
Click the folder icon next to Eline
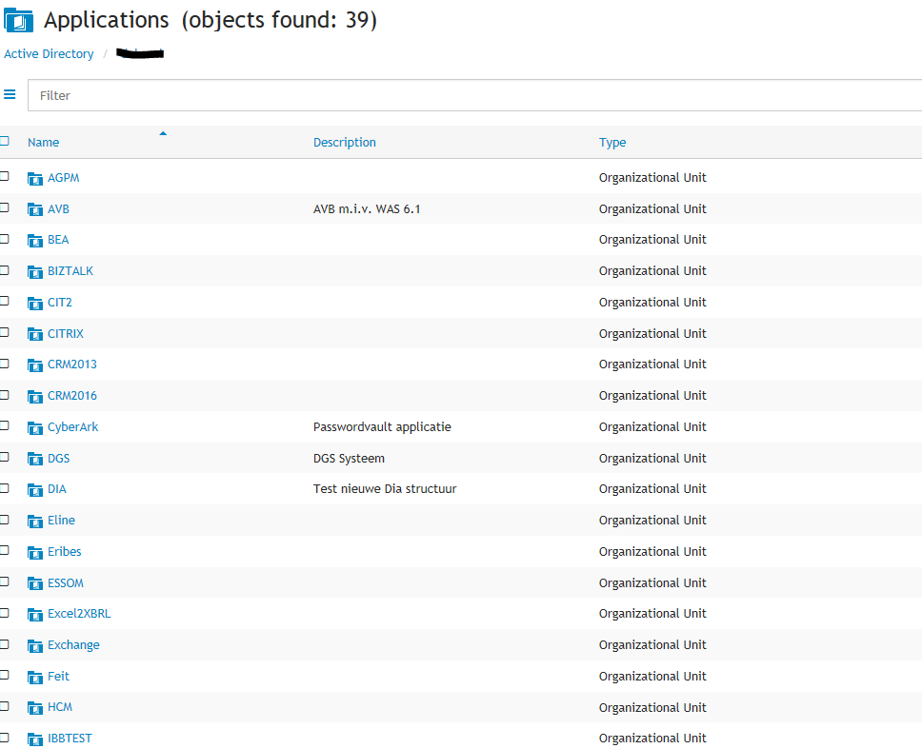[35, 522]
